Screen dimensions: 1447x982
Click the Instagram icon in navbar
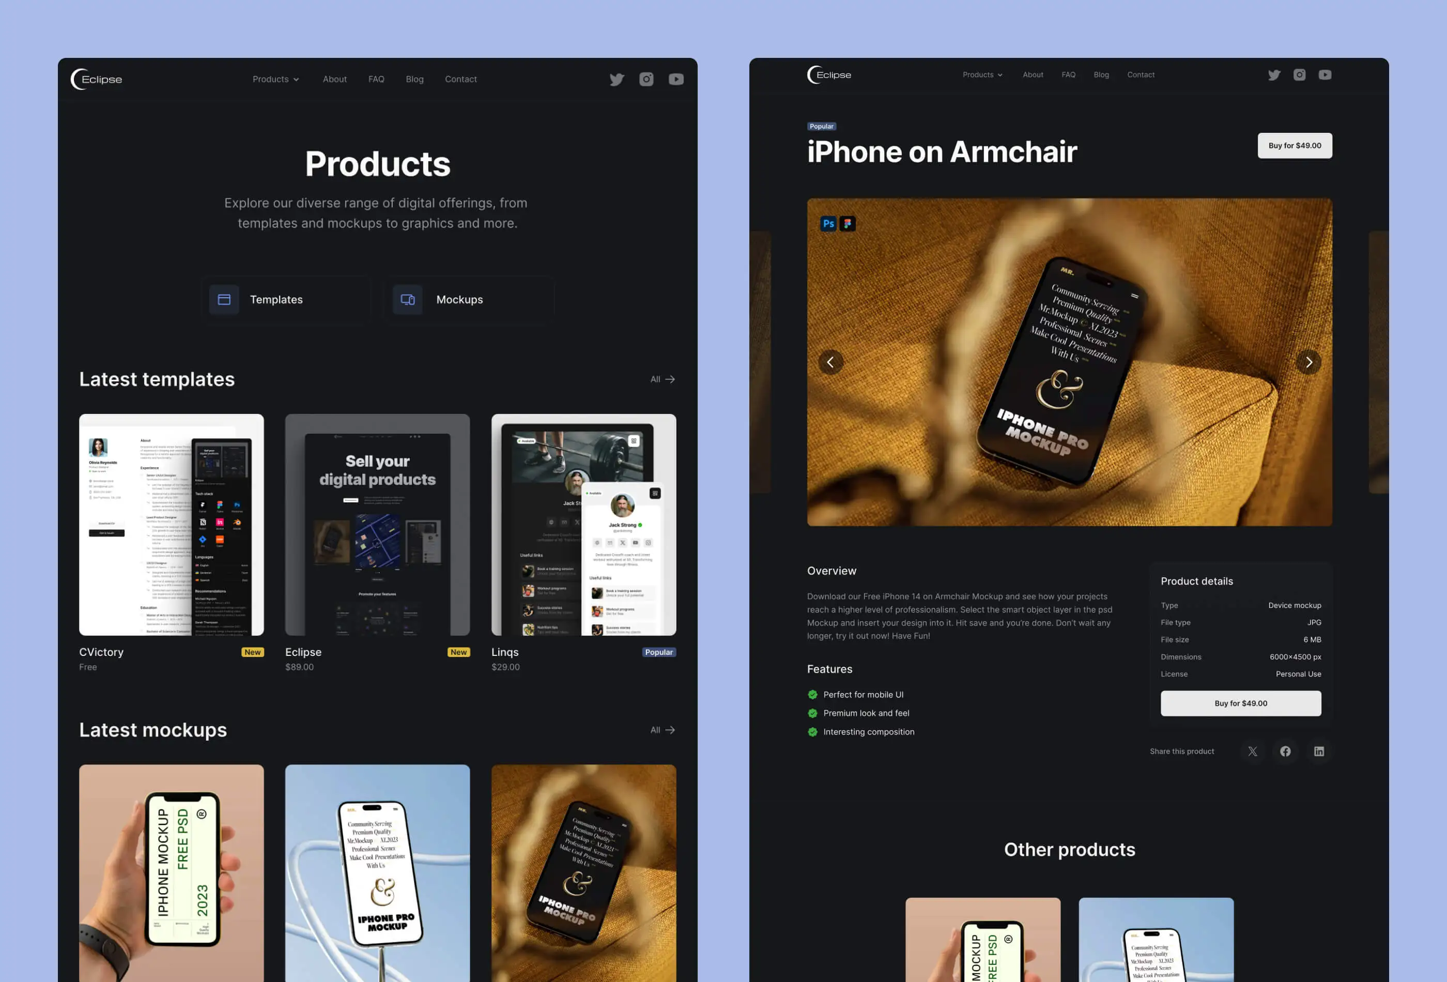tap(648, 79)
